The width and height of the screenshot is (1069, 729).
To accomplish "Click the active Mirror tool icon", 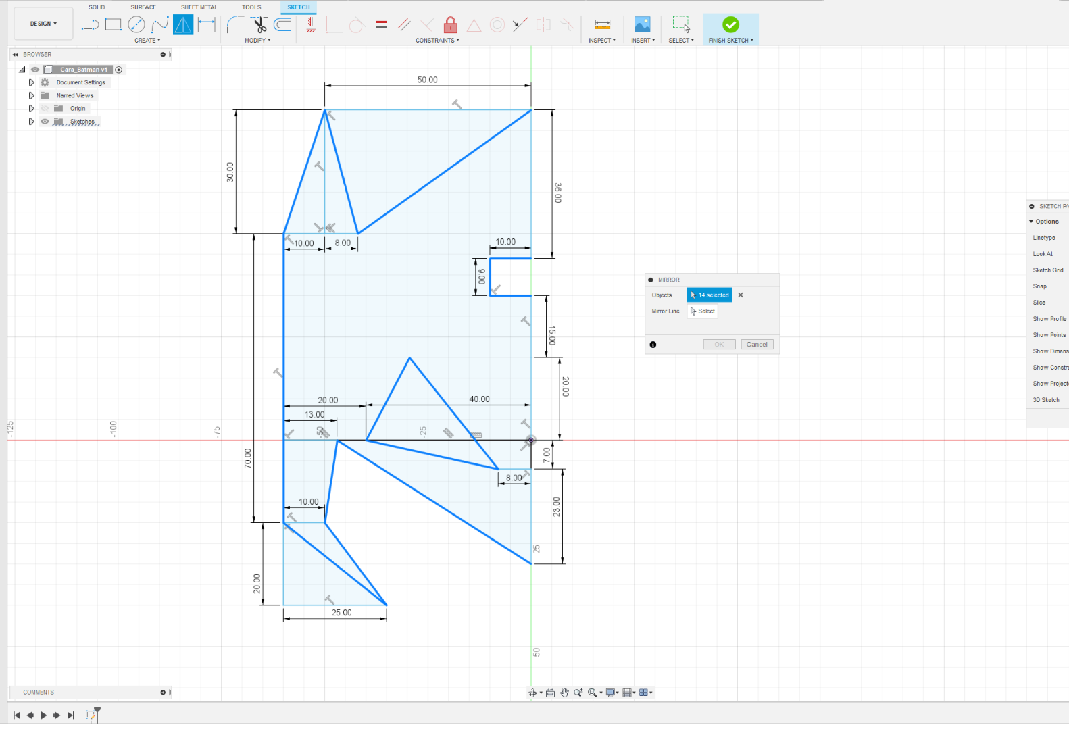I will tap(183, 25).
